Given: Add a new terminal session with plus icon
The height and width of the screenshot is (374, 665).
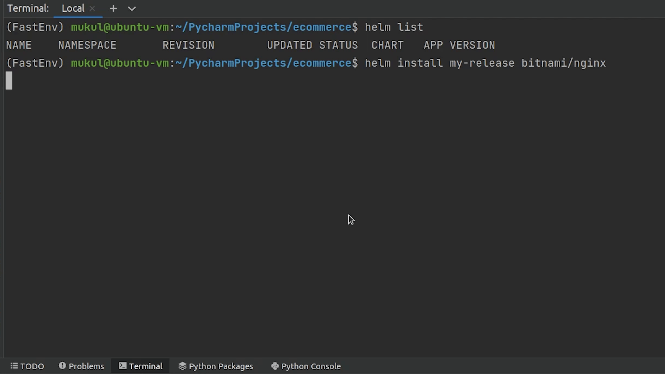Looking at the screenshot, I should point(113,9).
